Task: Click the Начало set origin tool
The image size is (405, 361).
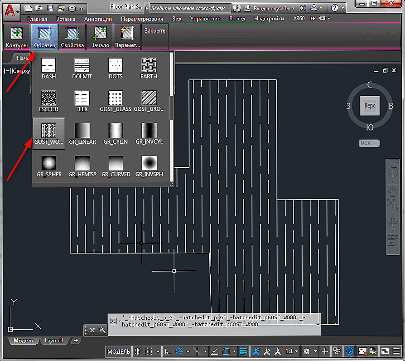Action: [100, 37]
